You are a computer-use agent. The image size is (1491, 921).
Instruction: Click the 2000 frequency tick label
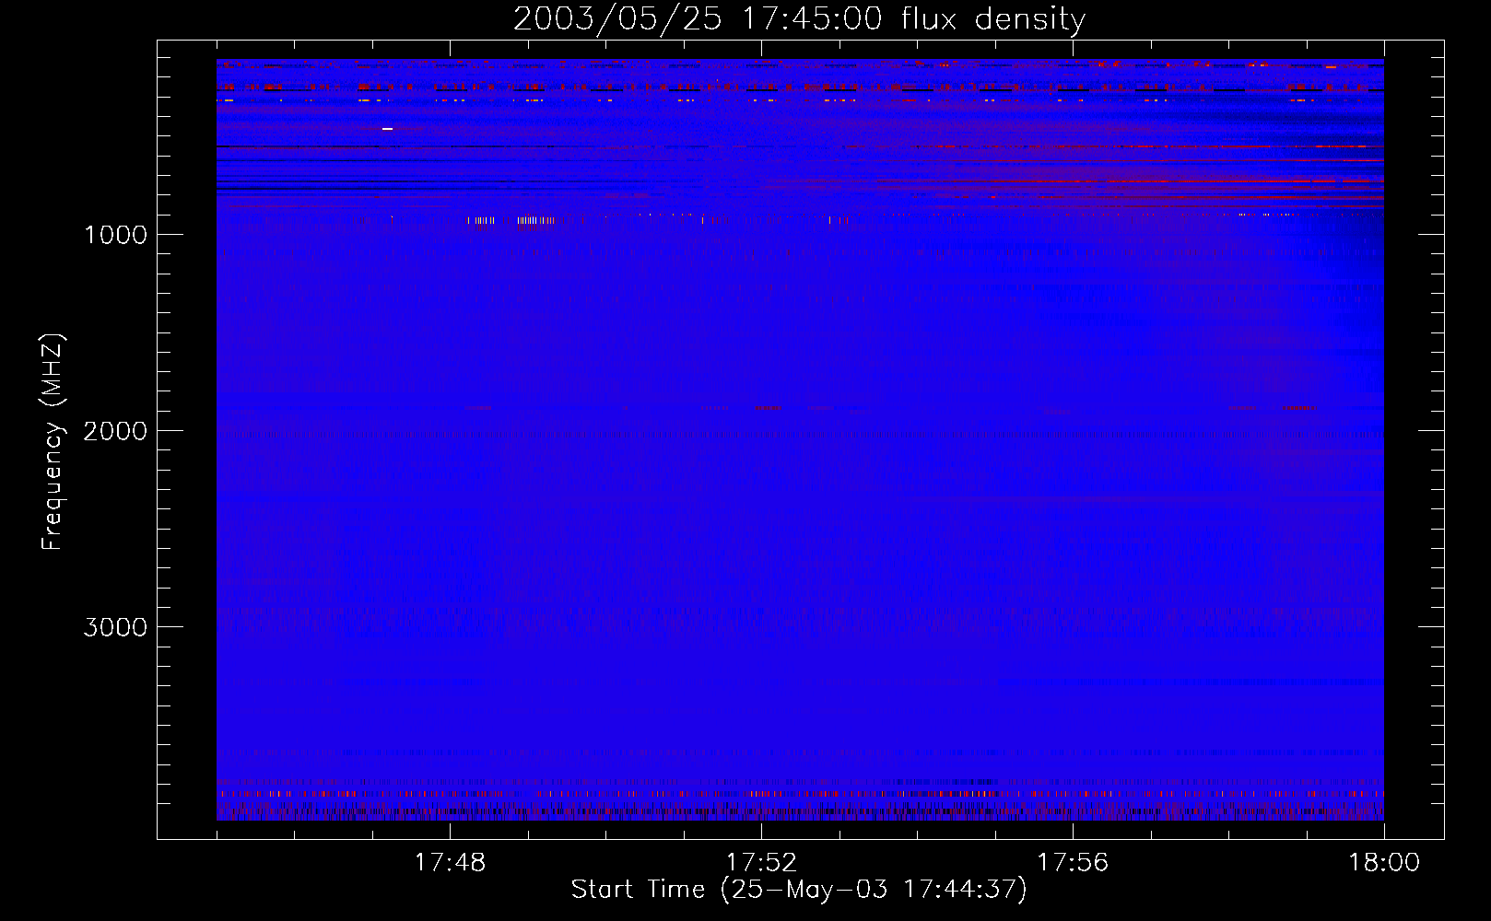tap(115, 431)
